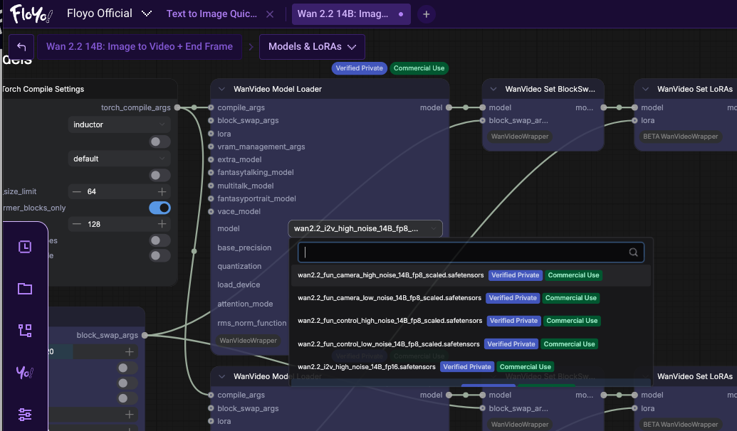
Task: Click the Verified Private badge above Model Loader
Action: [360, 68]
